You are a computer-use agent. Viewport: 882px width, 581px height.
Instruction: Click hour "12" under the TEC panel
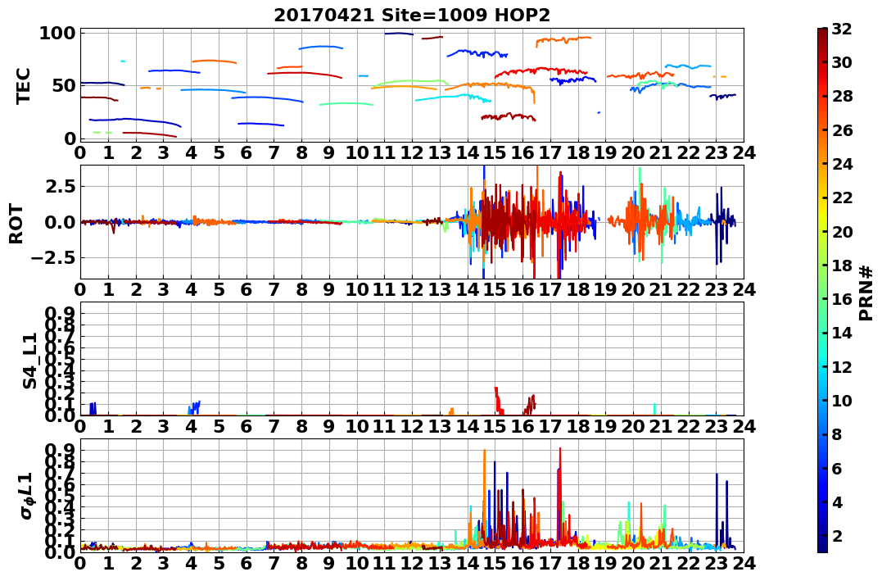pyautogui.click(x=412, y=152)
